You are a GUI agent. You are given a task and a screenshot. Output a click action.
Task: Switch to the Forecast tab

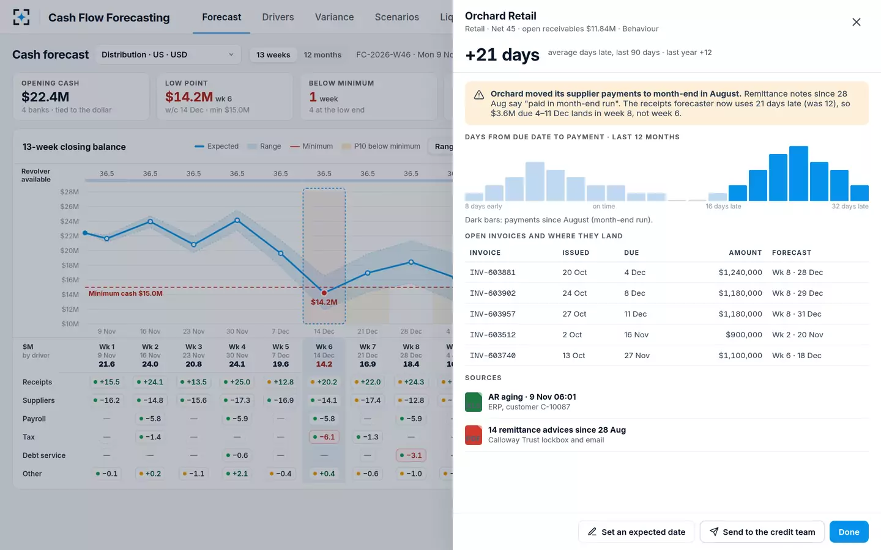(221, 17)
